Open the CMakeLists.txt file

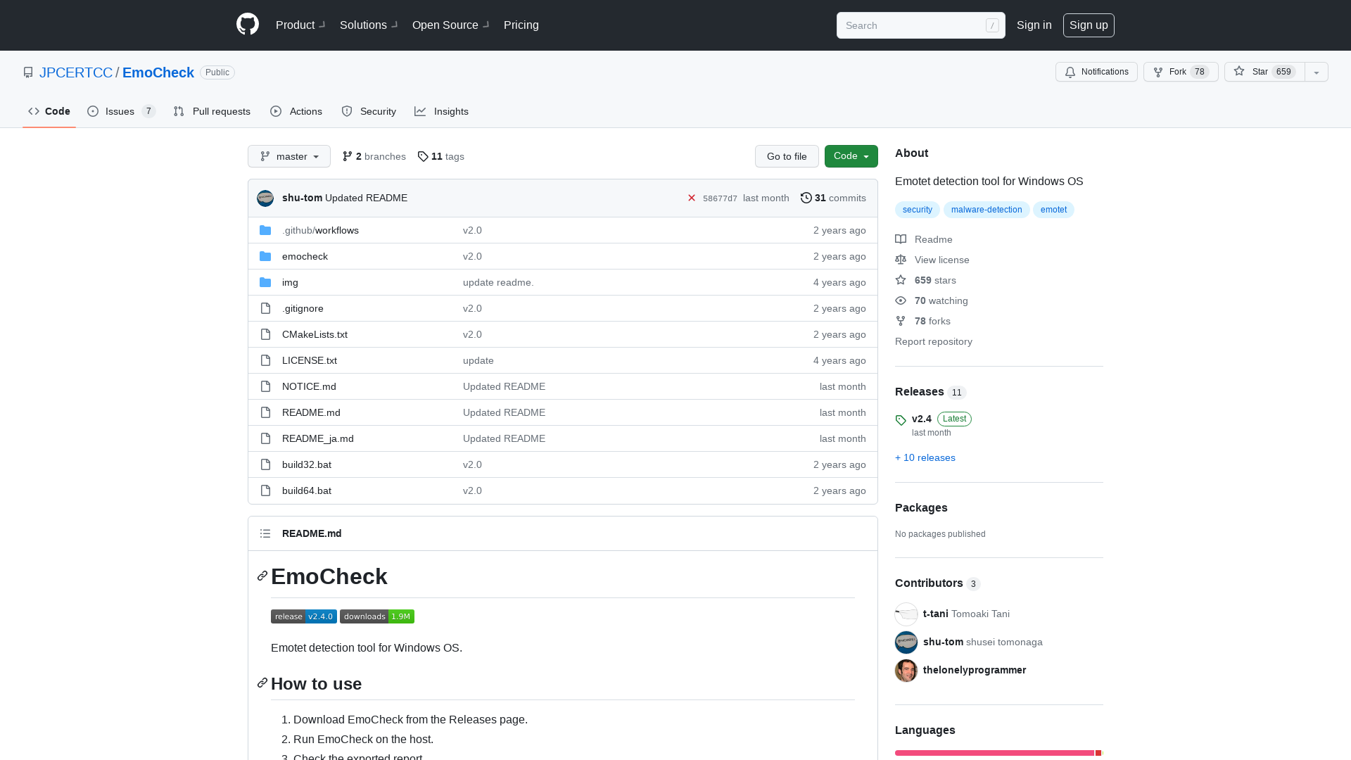coord(315,334)
